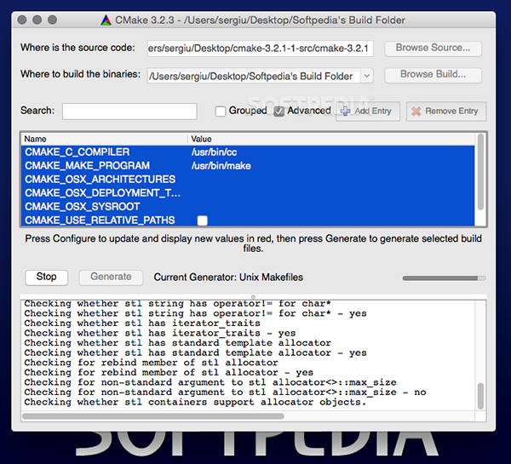Viewport: 511px width, 464px height.
Task: Click the Name column header
Action: (x=104, y=139)
